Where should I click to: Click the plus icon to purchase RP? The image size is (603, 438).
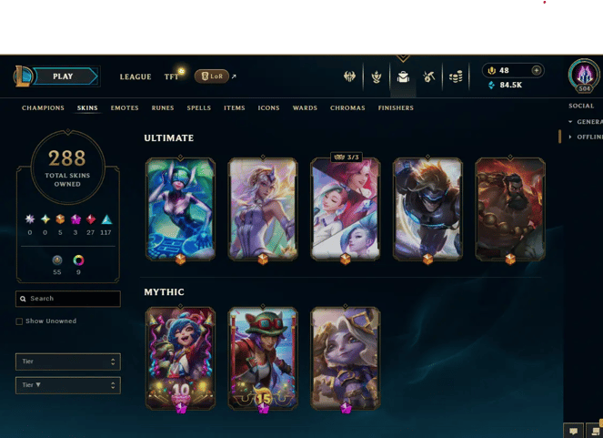point(536,70)
